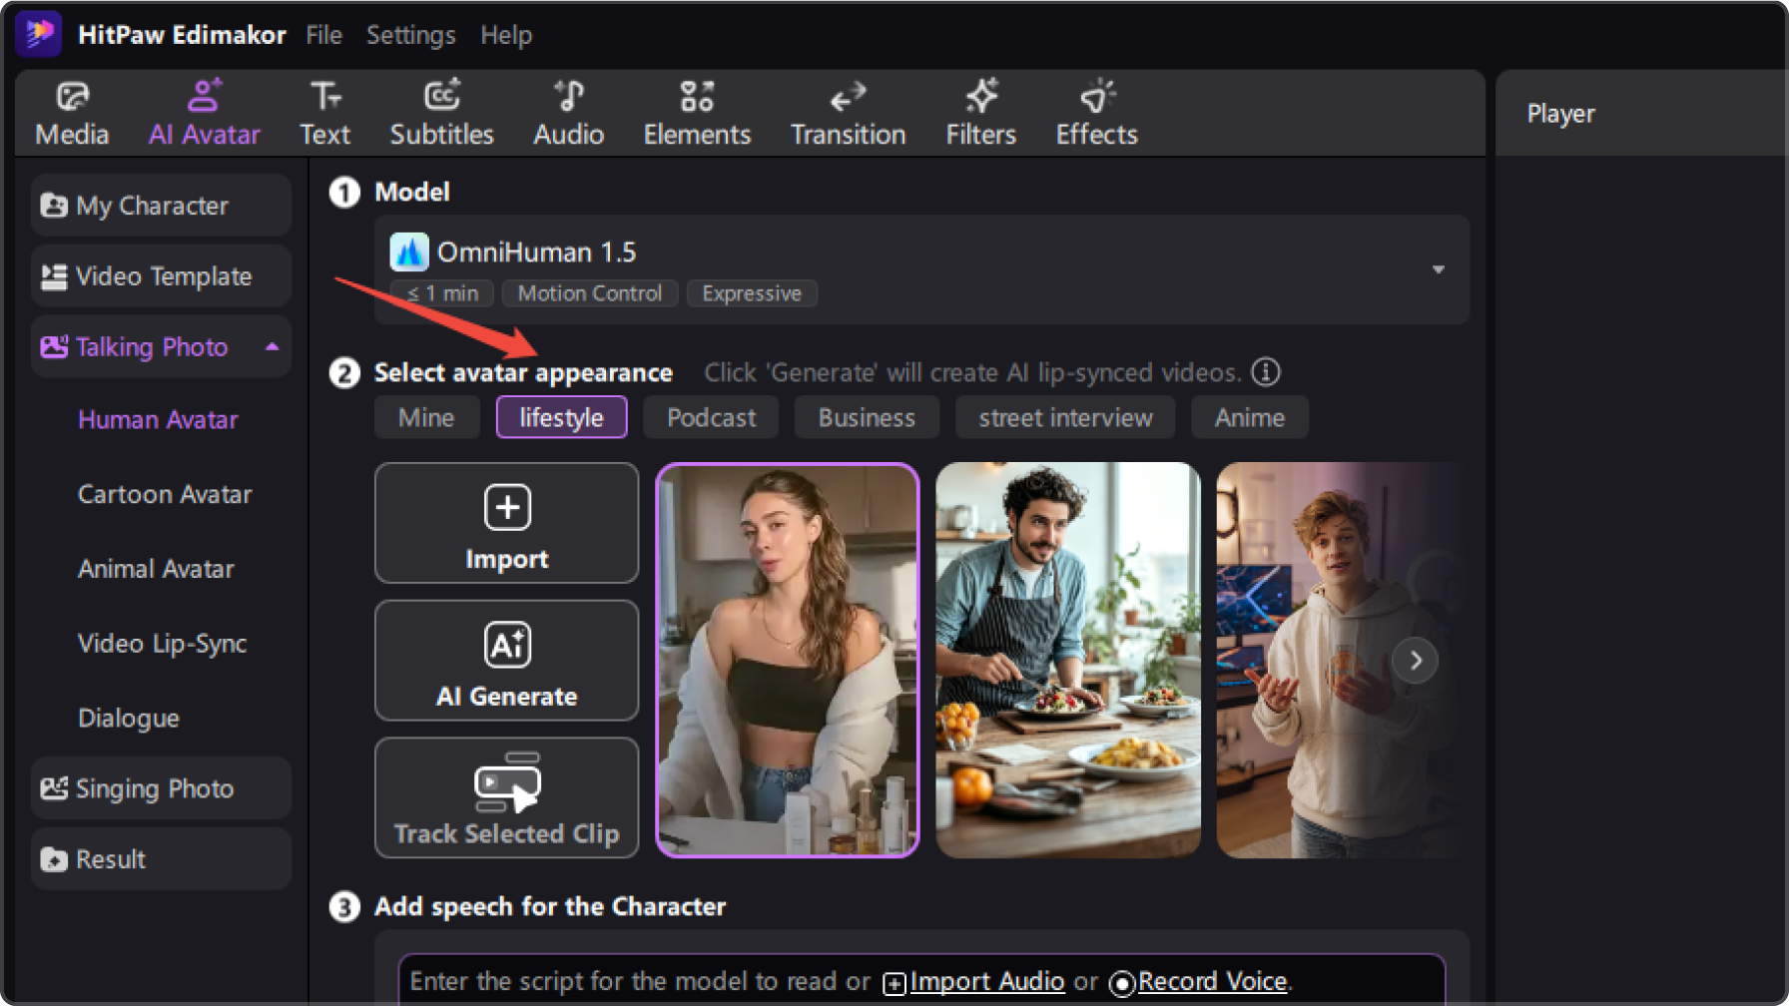Open the Filters panel
This screenshot has height=1006, width=1789.
click(980, 114)
